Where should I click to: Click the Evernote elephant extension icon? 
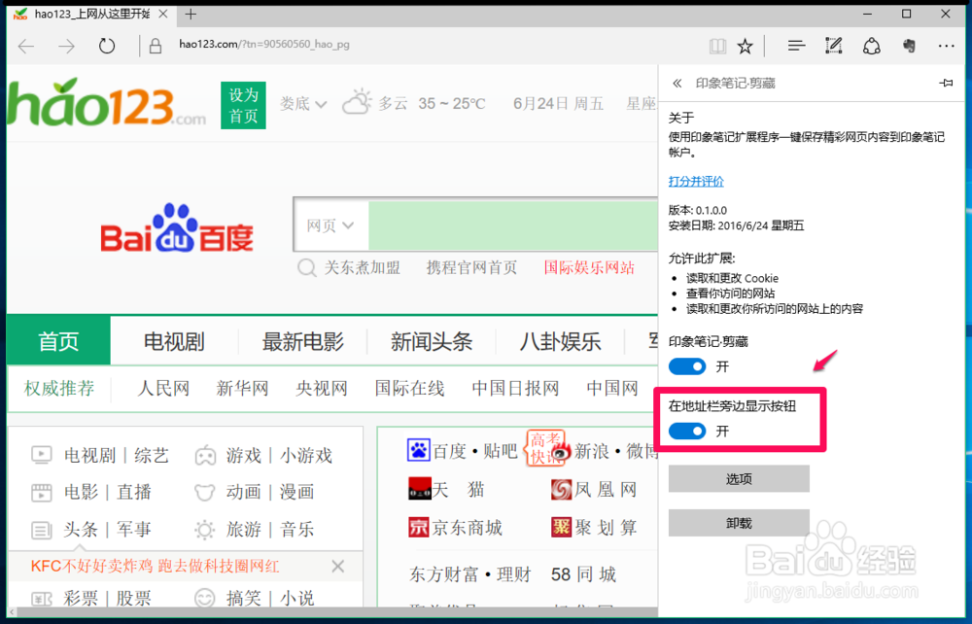[x=909, y=46]
